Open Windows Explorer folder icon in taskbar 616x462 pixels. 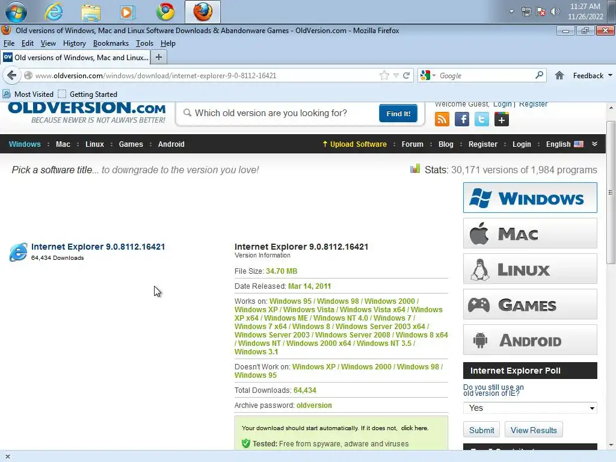click(91, 12)
